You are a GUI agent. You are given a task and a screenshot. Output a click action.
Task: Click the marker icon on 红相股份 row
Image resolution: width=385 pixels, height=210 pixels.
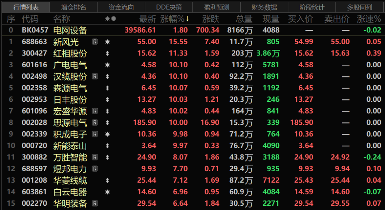click(x=107, y=53)
